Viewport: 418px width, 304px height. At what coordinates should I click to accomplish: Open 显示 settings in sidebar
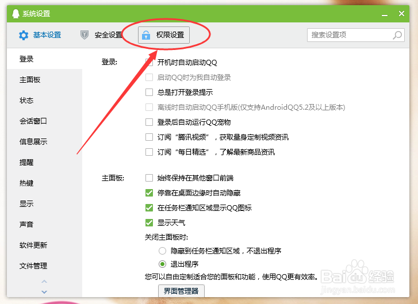(44, 204)
